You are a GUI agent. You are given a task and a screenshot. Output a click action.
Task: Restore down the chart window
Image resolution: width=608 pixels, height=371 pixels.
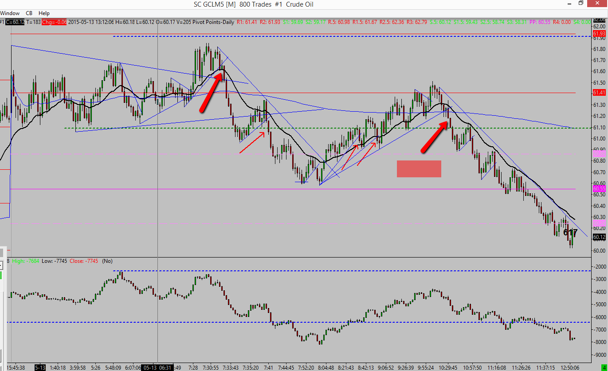tap(581, 3)
